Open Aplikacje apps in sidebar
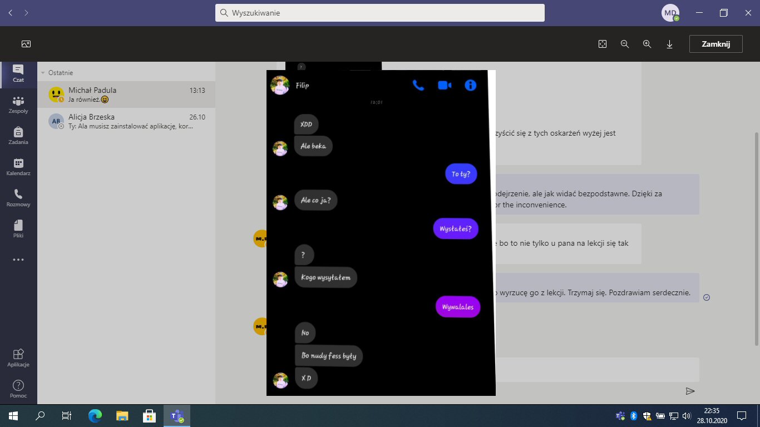This screenshot has height=427, width=760. coord(18,358)
